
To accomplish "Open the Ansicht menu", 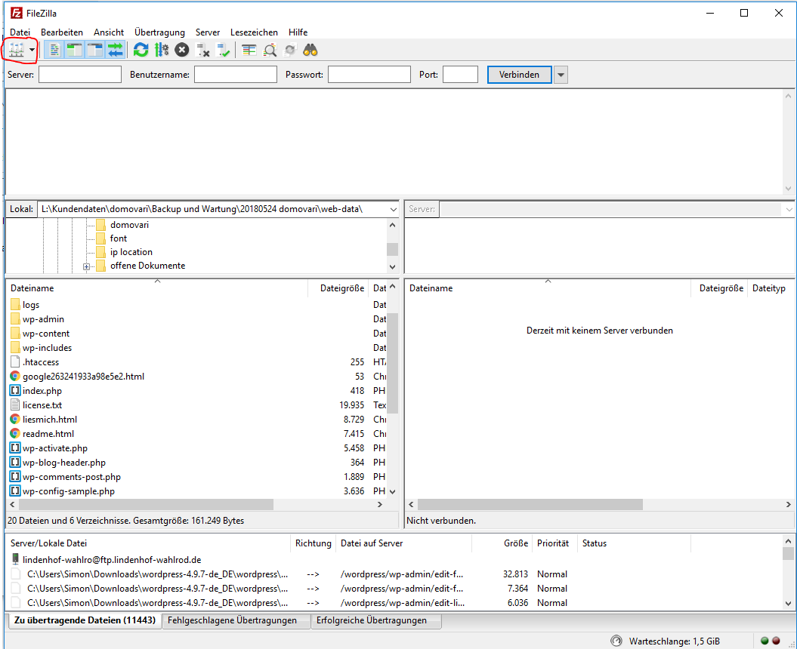I will tap(109, 32).
